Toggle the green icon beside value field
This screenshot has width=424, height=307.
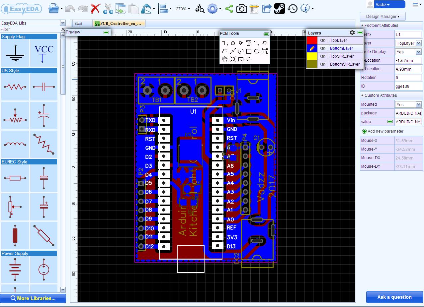[x=390, y=122]
